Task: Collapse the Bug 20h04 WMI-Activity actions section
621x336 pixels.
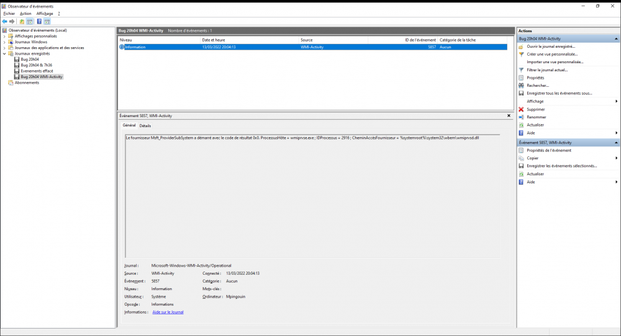Action: click(x=617, y=38)
